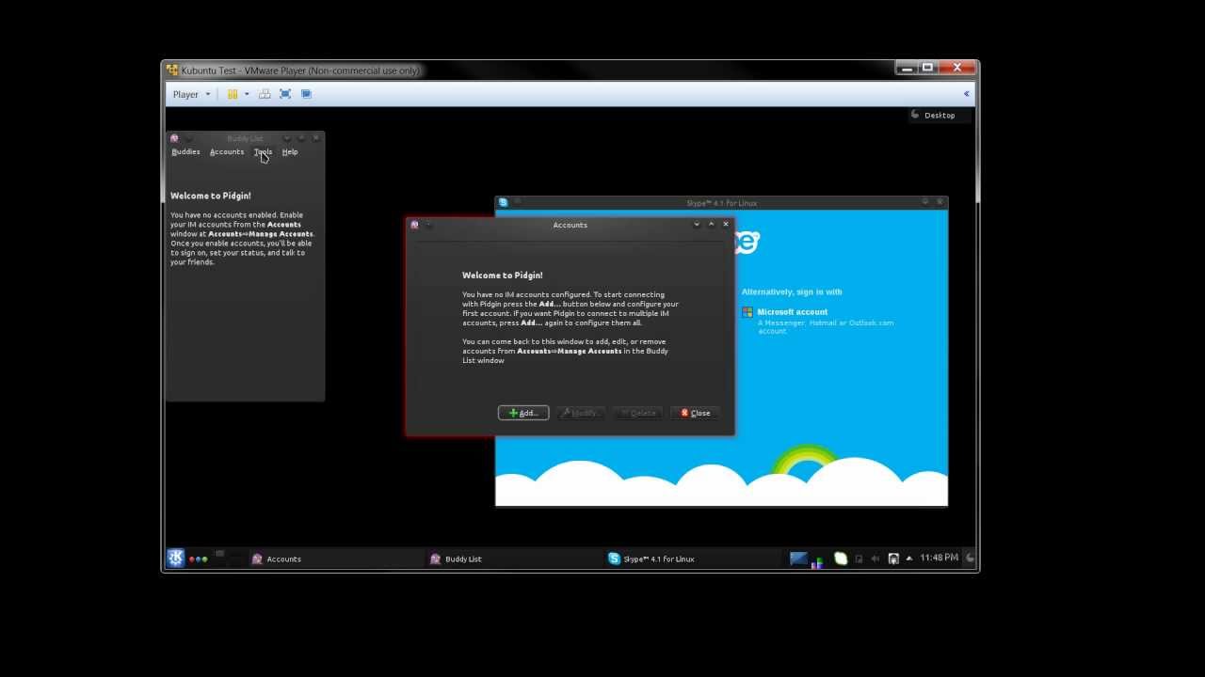1205x677 pixels.
Task: Sign in with Microsoft account in Skype
Action: pos(793,312)
